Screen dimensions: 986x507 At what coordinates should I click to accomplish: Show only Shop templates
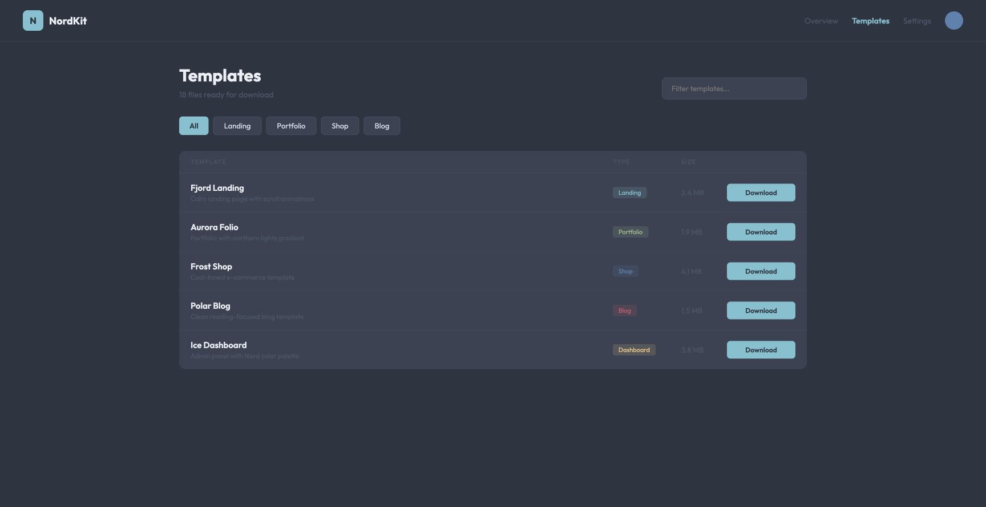click(340, 126)
